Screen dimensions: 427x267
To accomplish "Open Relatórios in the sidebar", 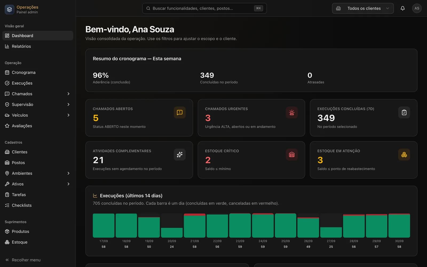I will pos(38,46).
